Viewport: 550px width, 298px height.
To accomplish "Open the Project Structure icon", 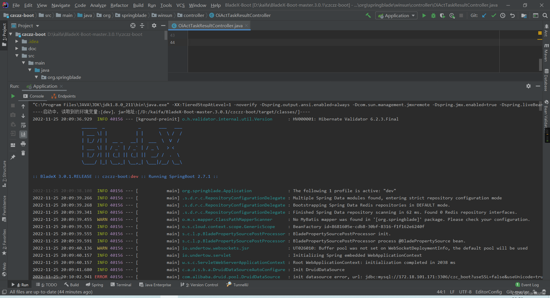I will 524,15.
